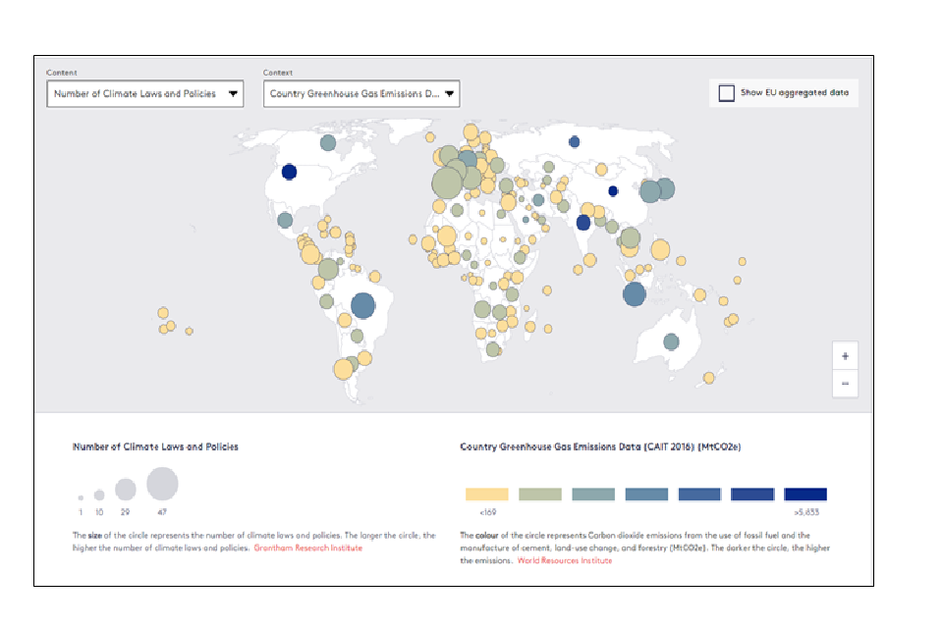Image resolution: width=943 pixels, height=628 pixels.
Task: Click the arrow on Number of Climate Laws dropdown
Action: [x=233, y=94]
